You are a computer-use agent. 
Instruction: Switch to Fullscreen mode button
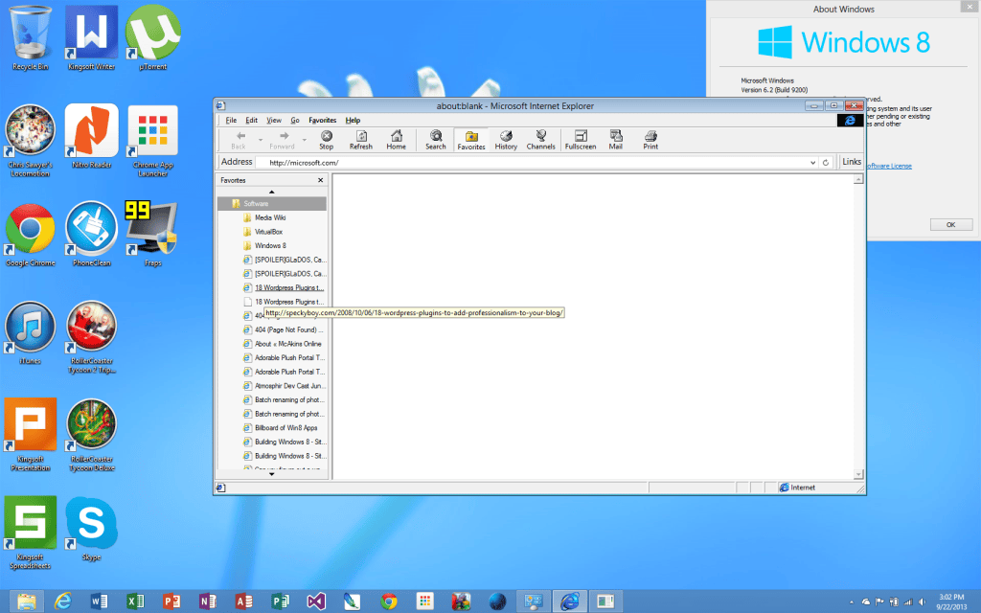(581, 140)
